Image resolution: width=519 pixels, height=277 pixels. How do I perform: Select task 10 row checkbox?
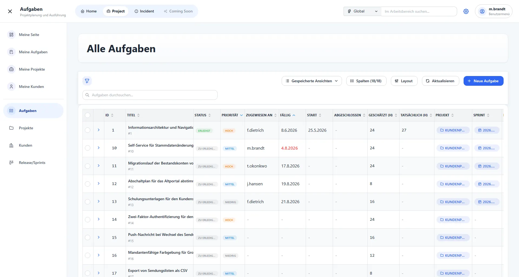tap(88, 148)
